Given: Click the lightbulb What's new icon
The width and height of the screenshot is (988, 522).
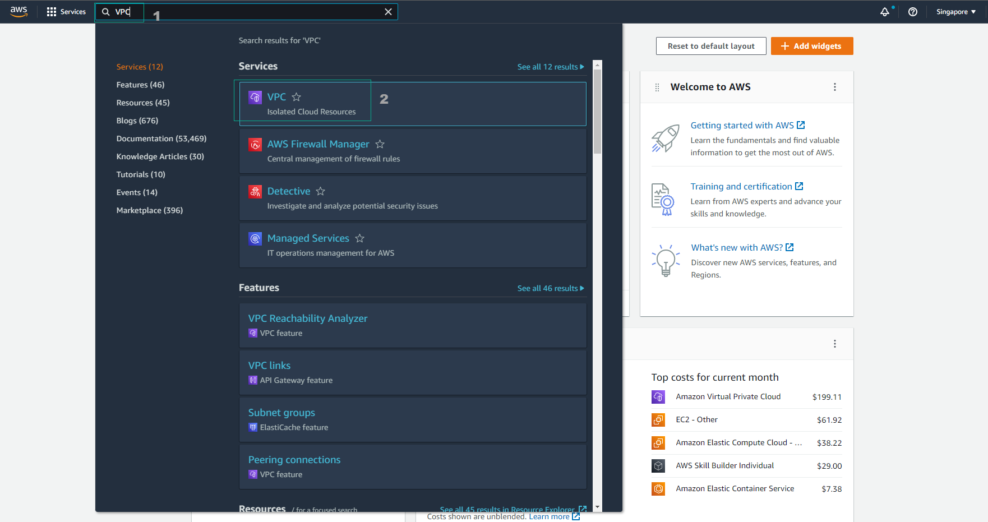Looking at the screenshot, I should [666, 261].
